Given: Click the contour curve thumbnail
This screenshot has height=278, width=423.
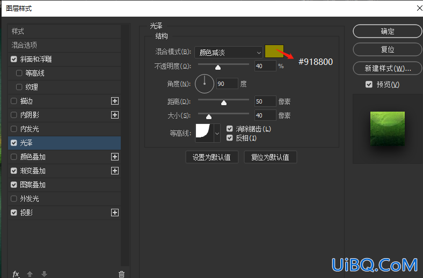Looking at the screenshot, I should point(205,133).
